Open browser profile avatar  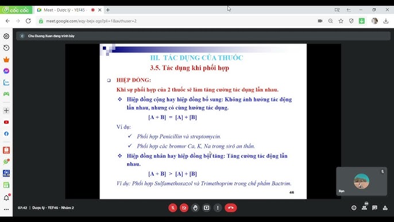pos(374,21)
